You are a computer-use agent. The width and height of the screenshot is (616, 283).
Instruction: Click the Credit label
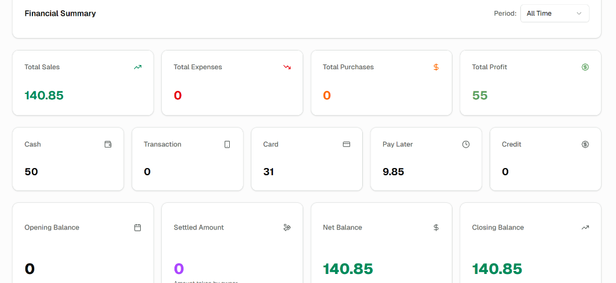511,145
